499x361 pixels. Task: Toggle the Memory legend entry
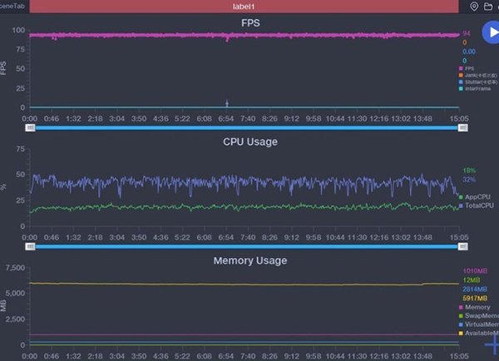(x=477, y=308)
